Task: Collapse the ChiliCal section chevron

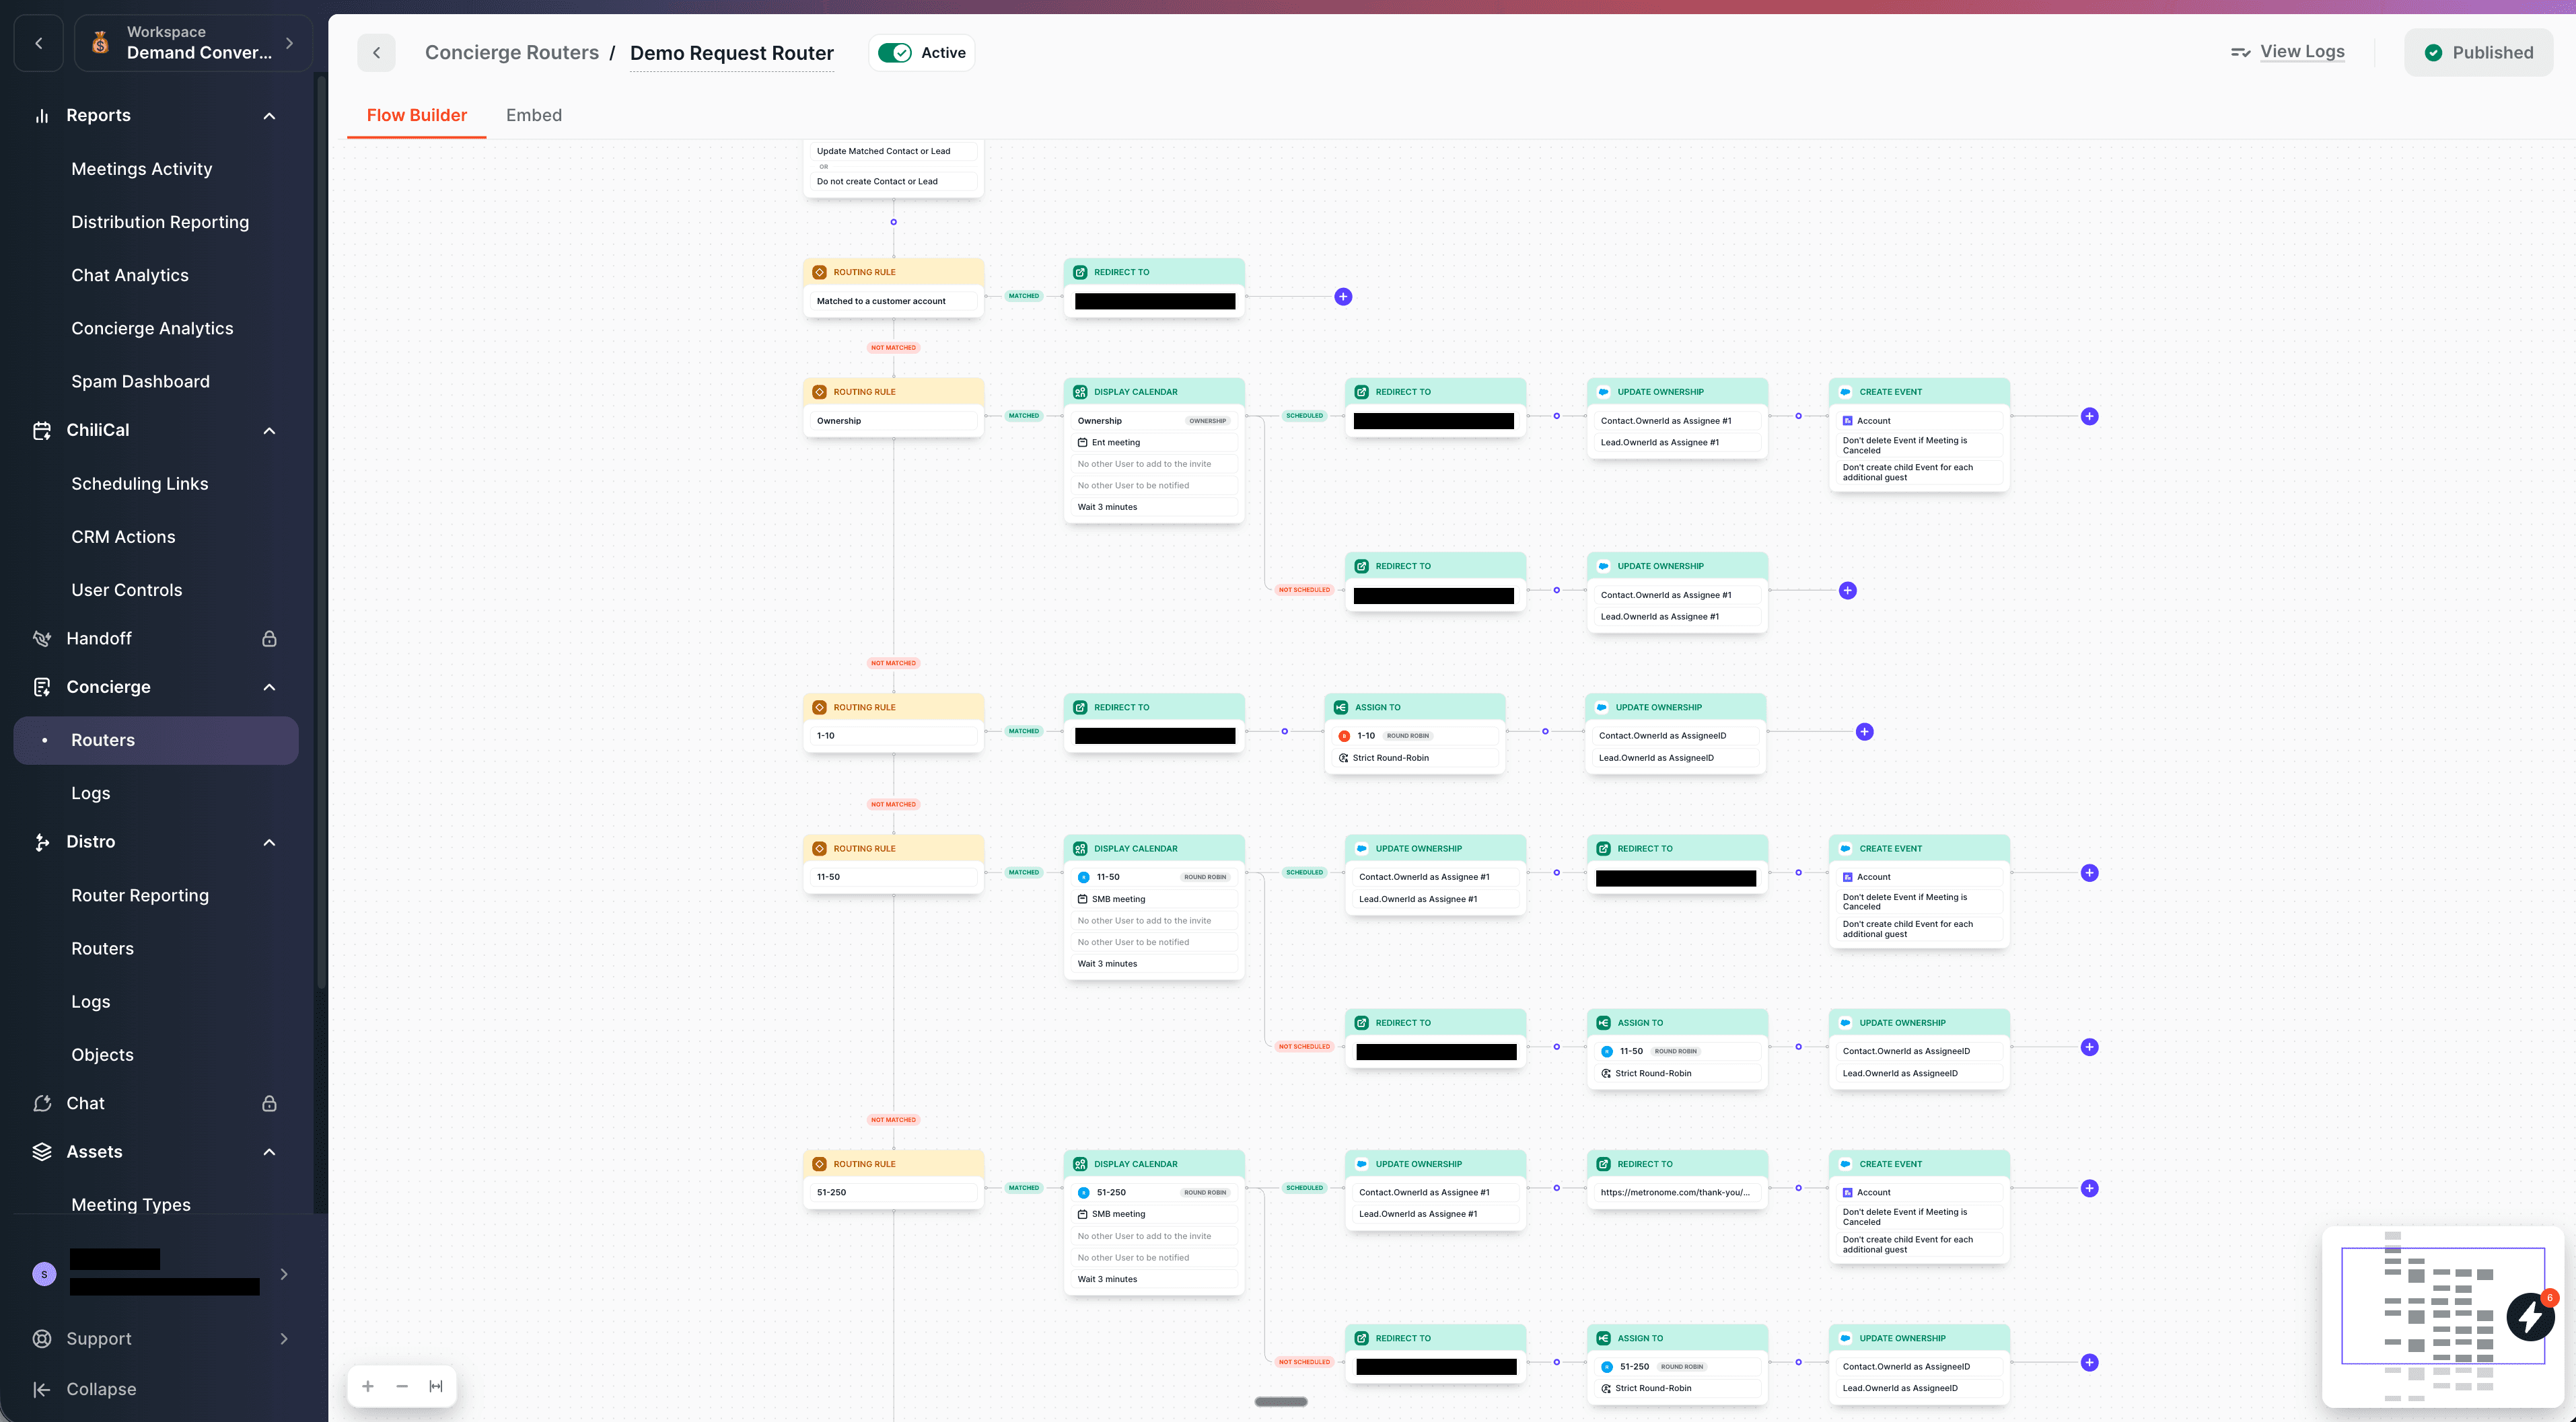Action: tap(269, 431)
